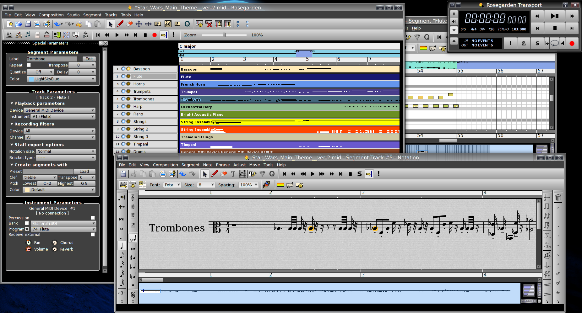Viewport: 582px width, 313px height.
Task: Click the Highest pitch G 8 button
Action: point(84,183)
